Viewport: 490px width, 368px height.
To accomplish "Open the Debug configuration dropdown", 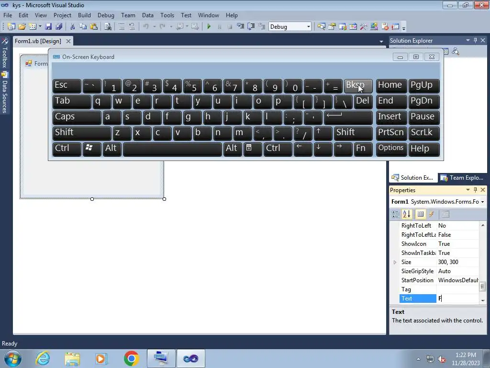I will click(x=309, y=27).
